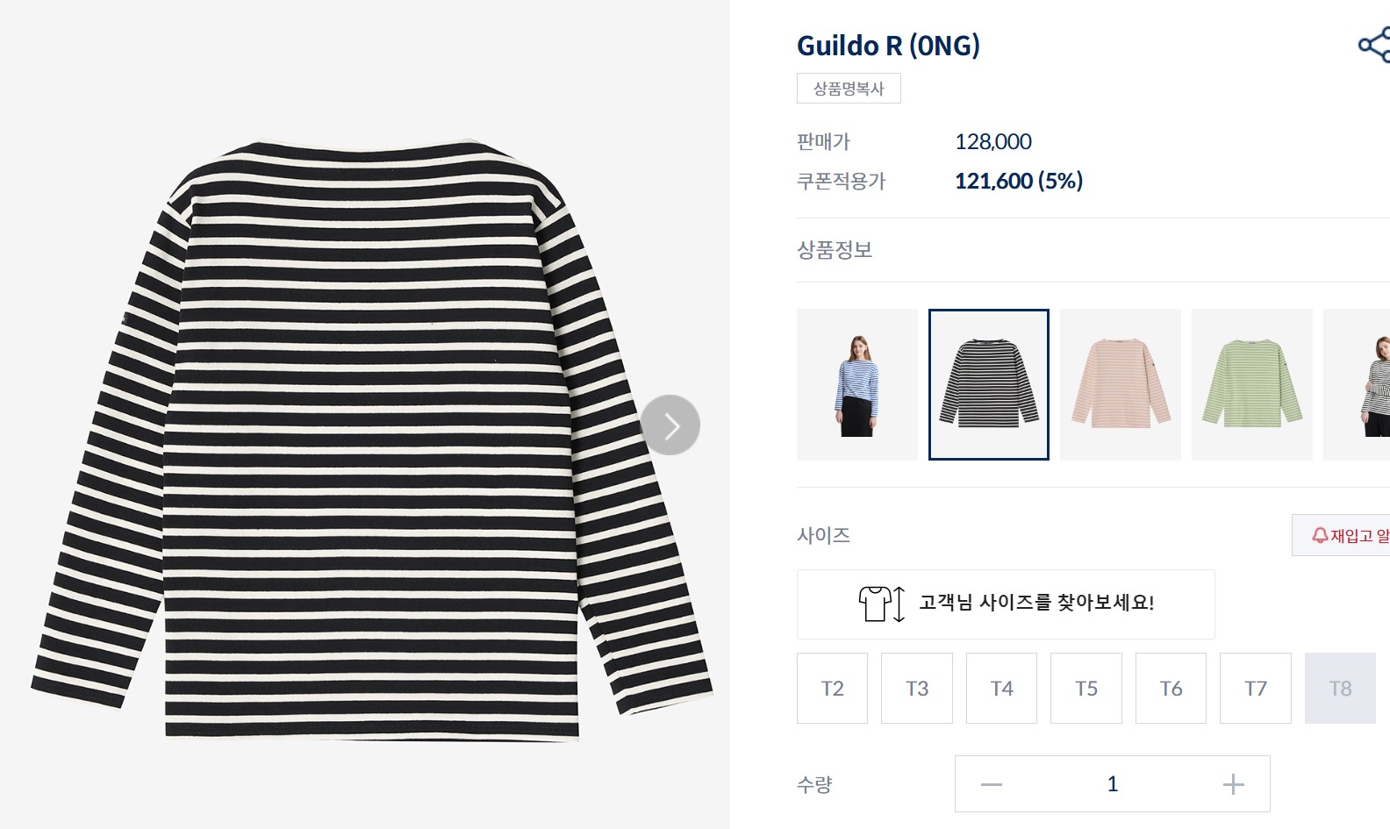1390x829 pixels.
Task: Select the green striped shirt color
Action: (1252, 384)
